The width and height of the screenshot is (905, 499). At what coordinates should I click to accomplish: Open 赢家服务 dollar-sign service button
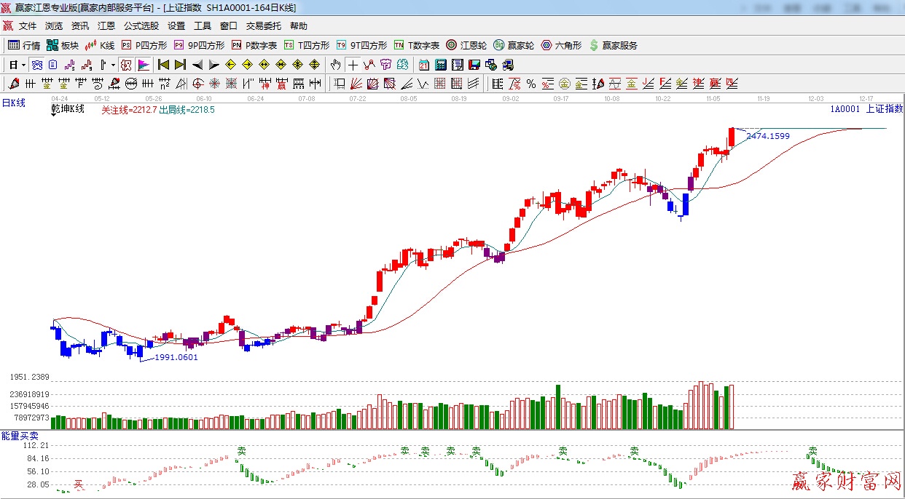tap(613, 45)
